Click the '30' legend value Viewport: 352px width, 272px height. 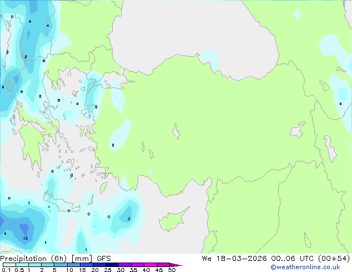click(x=120, y=270)
